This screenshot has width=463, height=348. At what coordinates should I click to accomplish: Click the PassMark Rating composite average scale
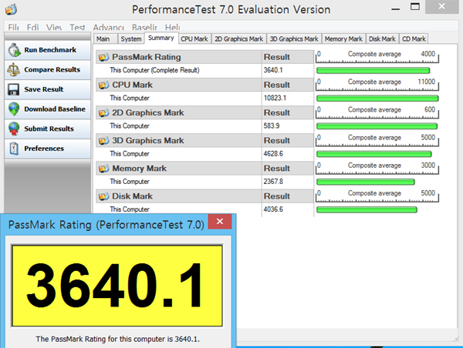pyautogui.click(x=377, y=56)
